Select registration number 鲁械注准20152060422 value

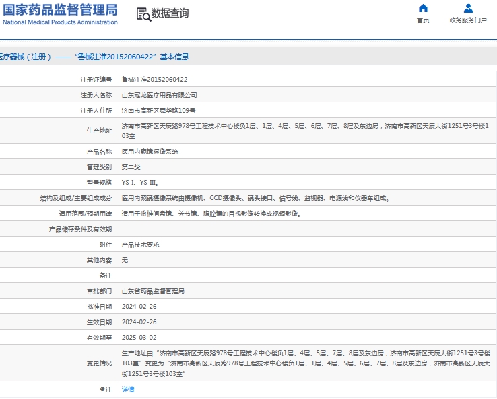[154, 80]
